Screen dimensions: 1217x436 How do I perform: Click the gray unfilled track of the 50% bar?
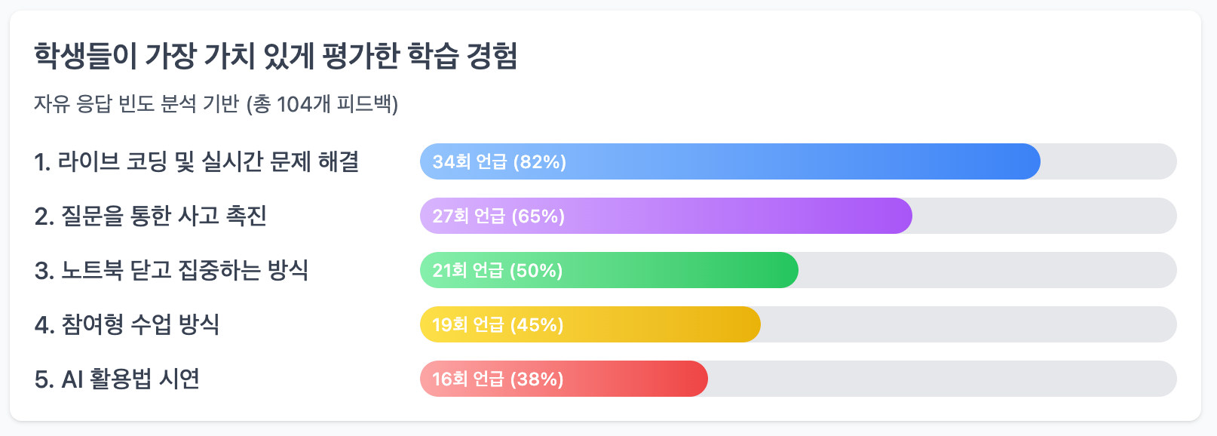988,270
